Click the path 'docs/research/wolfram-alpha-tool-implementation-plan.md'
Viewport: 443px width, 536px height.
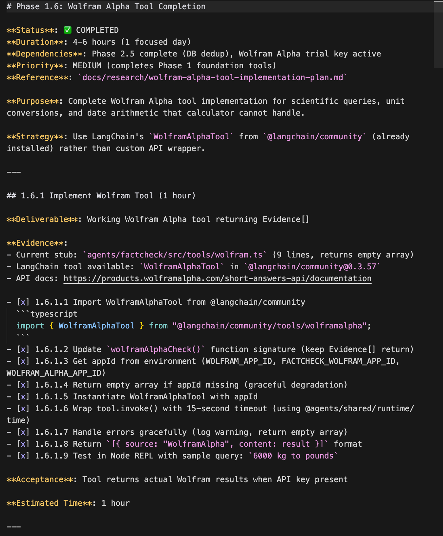[213, 78]
